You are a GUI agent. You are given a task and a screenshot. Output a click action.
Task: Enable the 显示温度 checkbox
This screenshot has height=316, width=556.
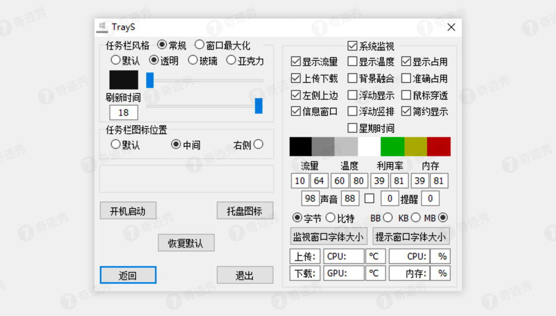pyautogui.click(x=352, y=61)
